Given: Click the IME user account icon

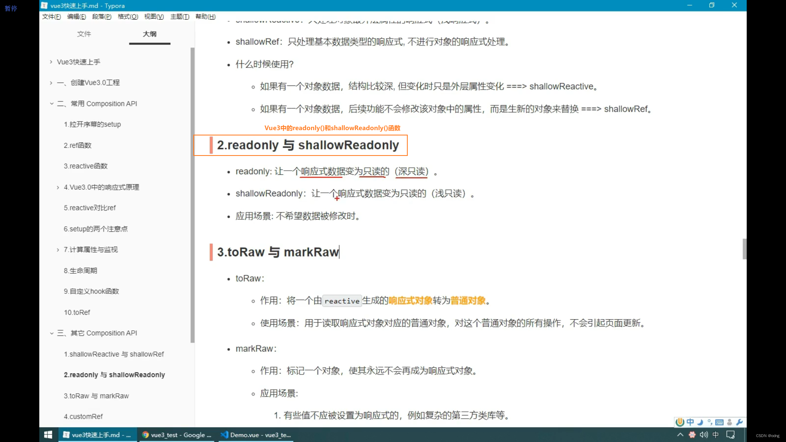Looking at the screenshot, I should [730, 422].
